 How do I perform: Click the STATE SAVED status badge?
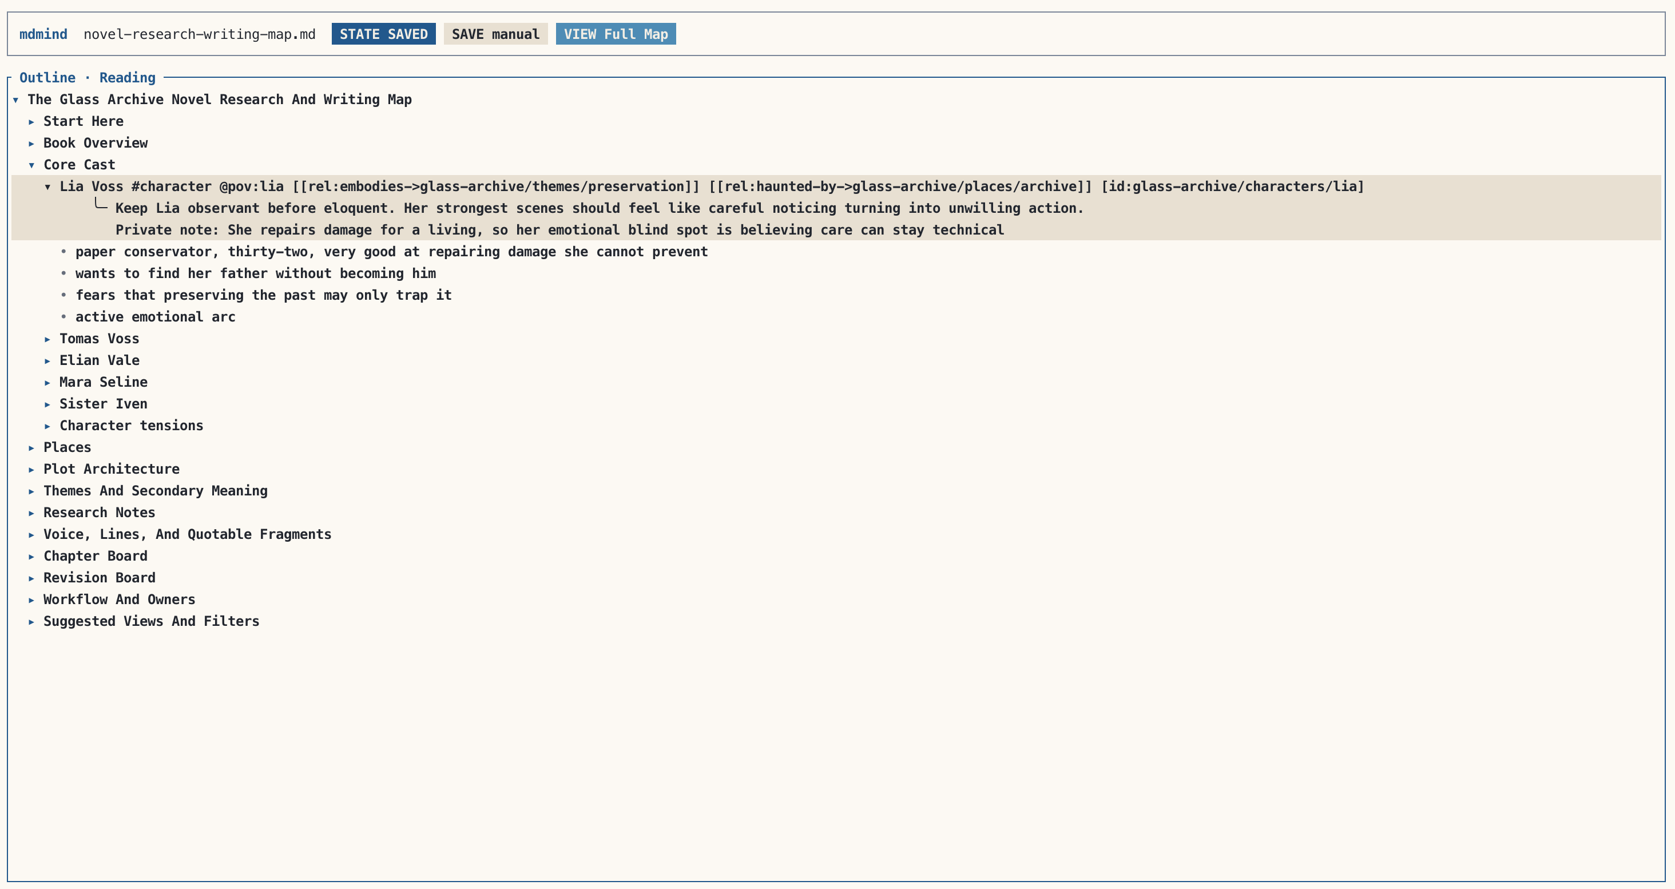pyautogui.click(x=383, y=34)
